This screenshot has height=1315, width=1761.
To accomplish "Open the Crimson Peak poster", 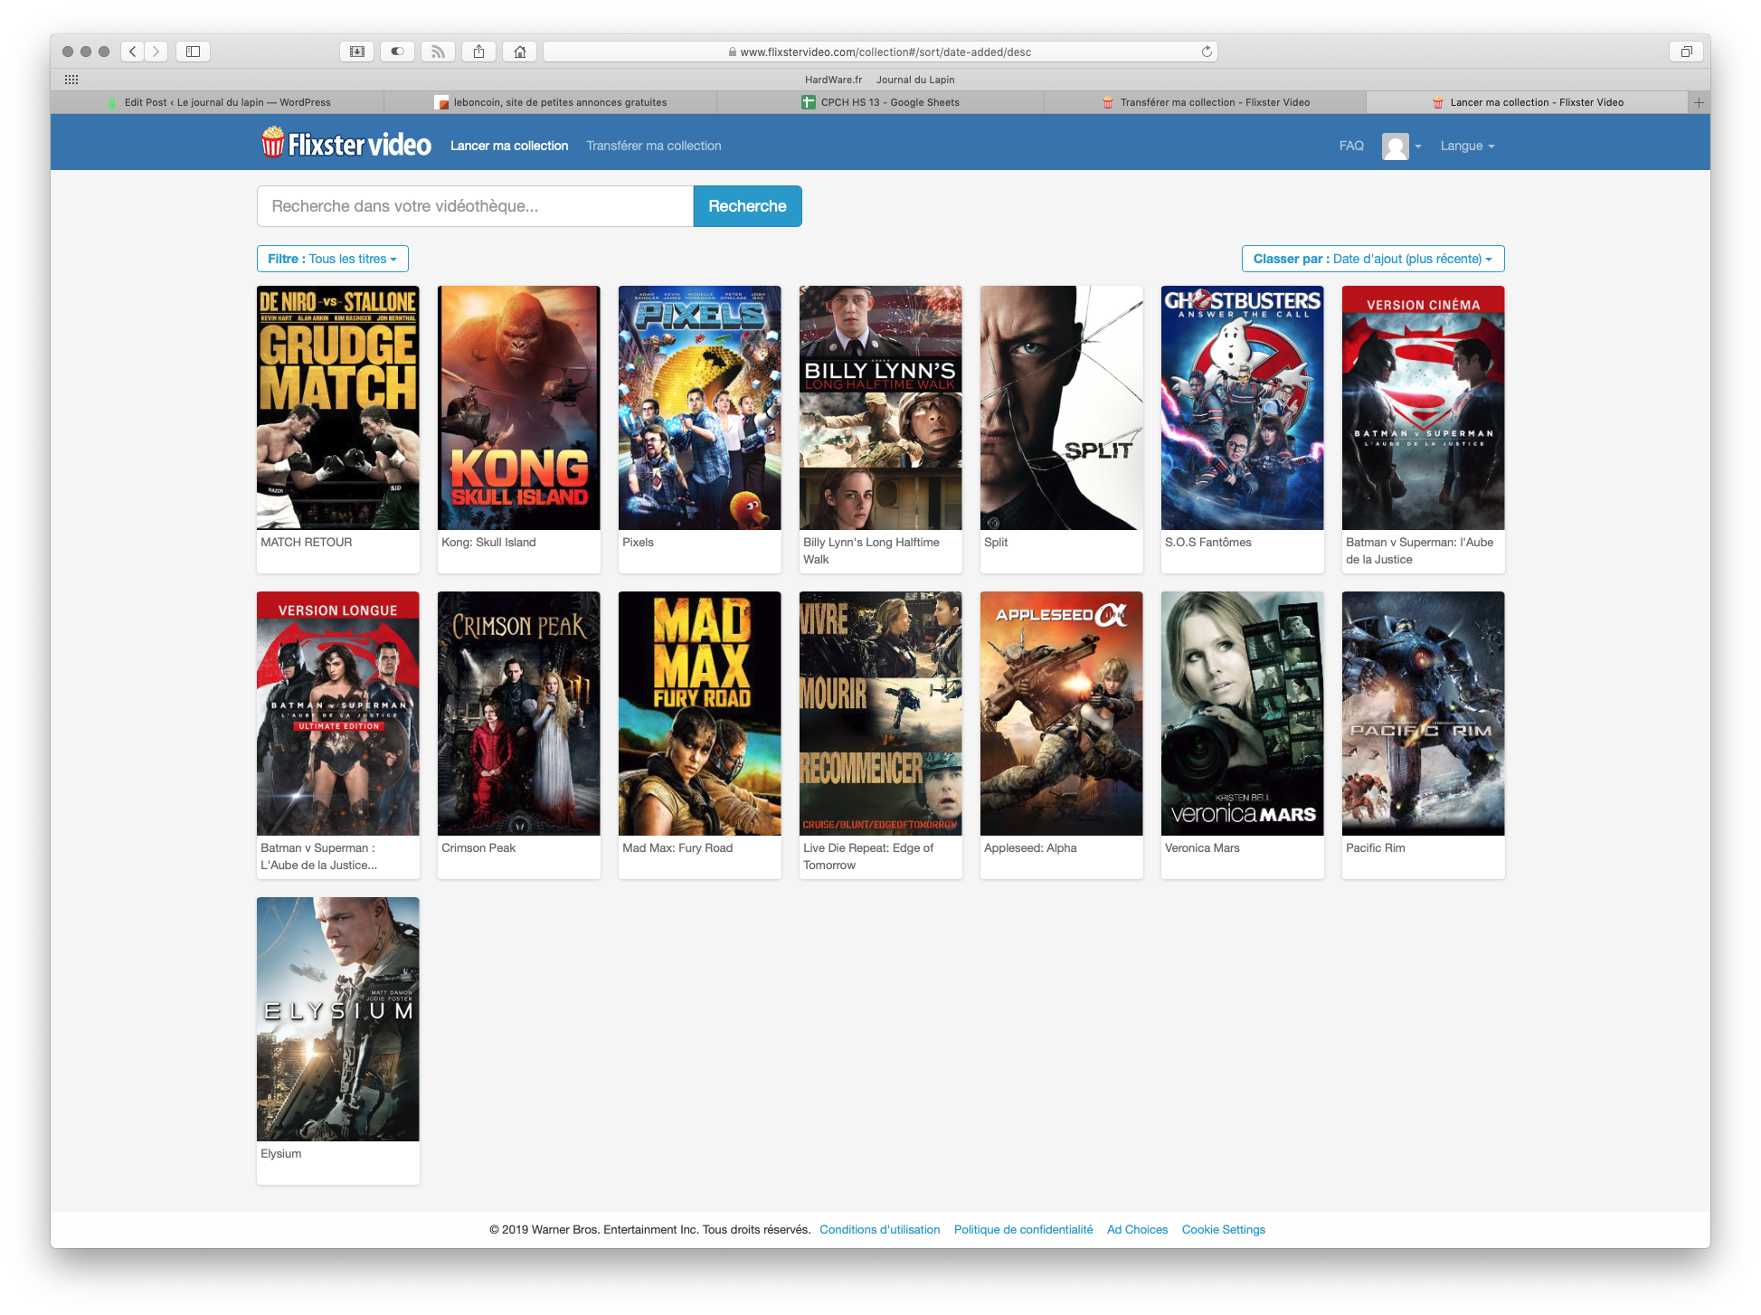I will (x=518, y=714).
